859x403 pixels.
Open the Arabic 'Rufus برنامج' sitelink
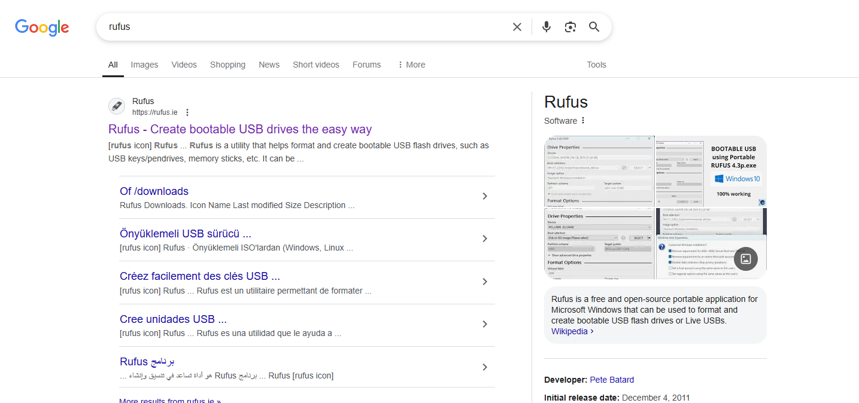pyautogui.click(x=147, y=362)
